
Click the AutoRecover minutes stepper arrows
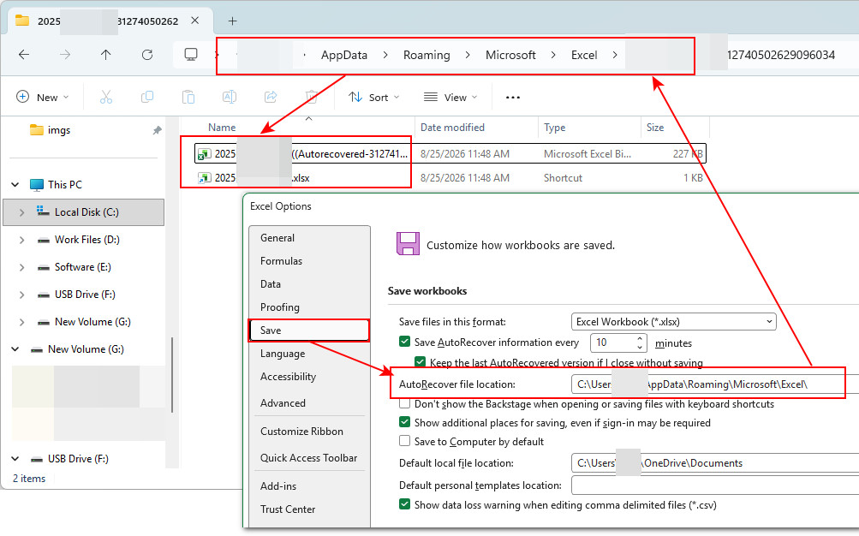[x=640, y=342]
